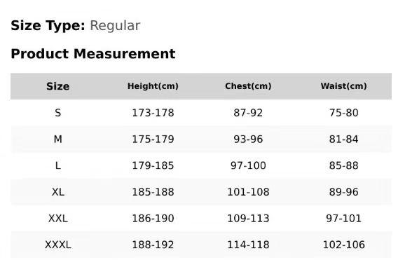
Task: Click the 93-96 chest cell
Action: point(248,139)
